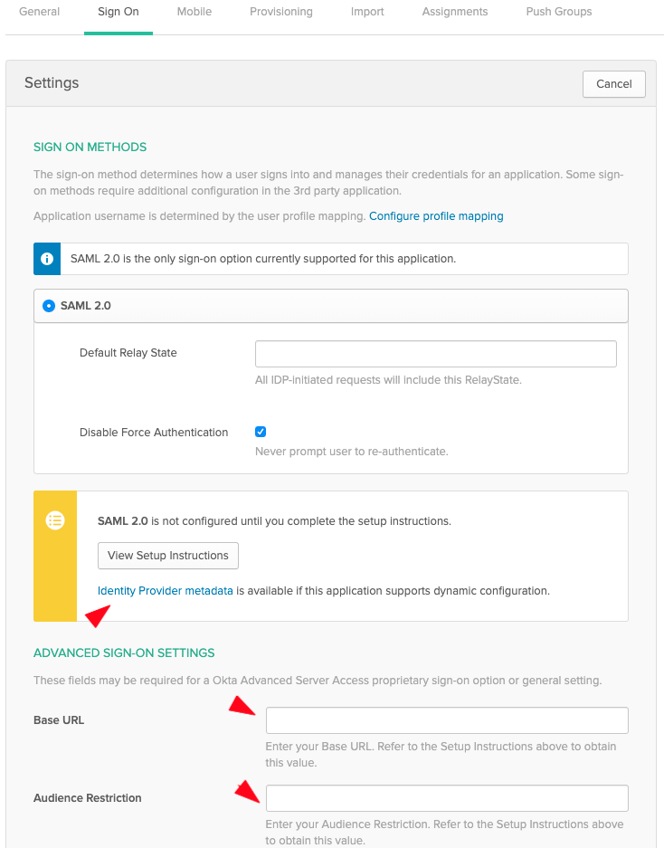Open the Import tab

367,12
